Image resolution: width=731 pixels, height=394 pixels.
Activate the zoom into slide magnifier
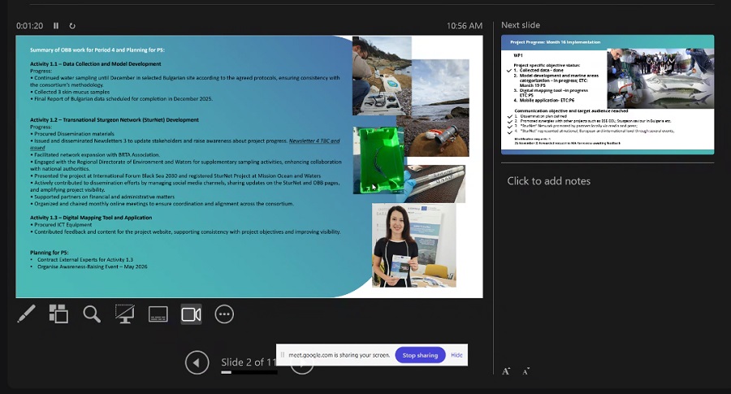click(x=92, y=314)
